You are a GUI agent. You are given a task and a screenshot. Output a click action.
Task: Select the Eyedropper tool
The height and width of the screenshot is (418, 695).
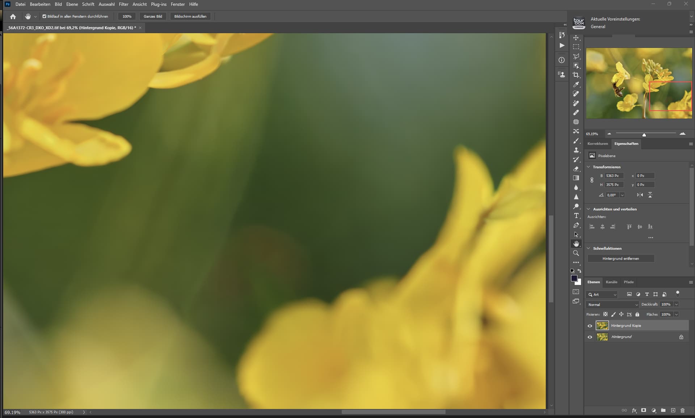pos(576,84)
